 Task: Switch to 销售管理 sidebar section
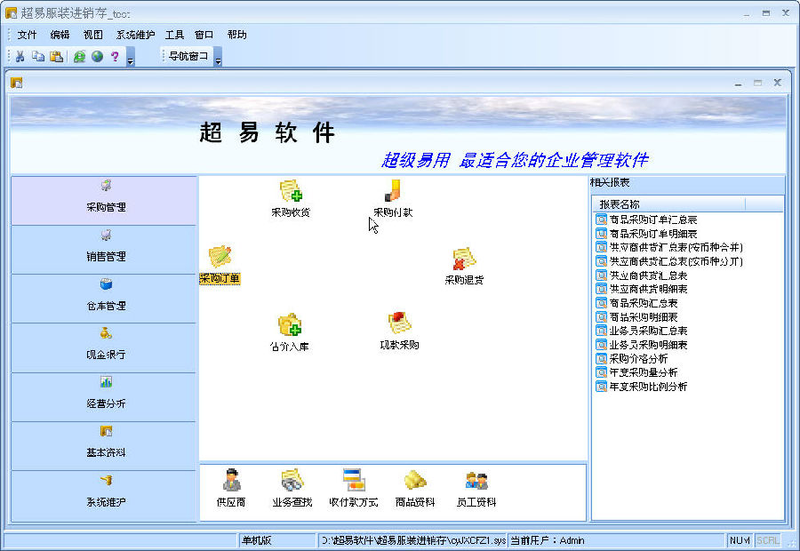[105, 249]
